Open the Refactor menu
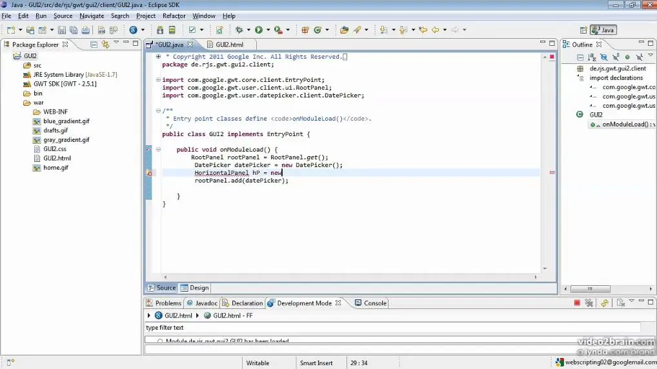 tap(174, 15)
